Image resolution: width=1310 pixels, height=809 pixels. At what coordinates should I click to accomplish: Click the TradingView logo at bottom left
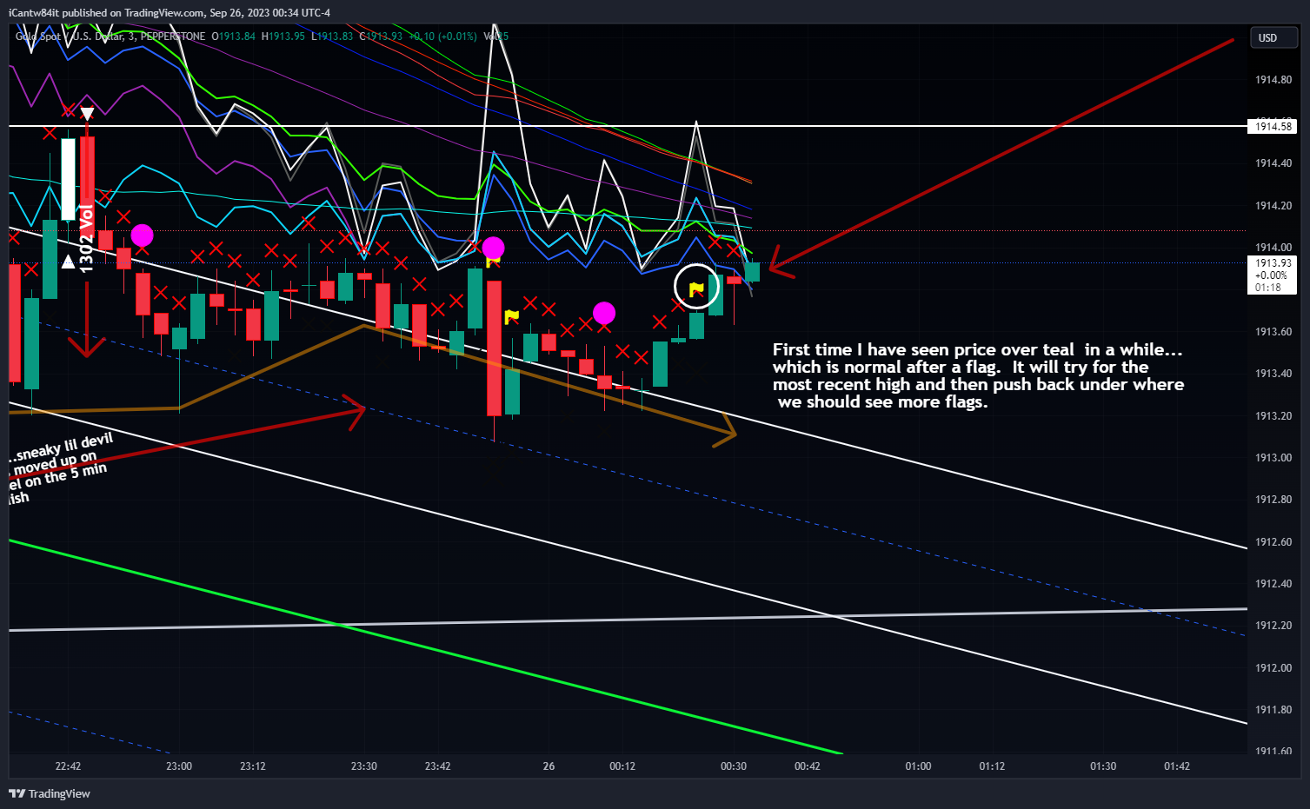50,793
